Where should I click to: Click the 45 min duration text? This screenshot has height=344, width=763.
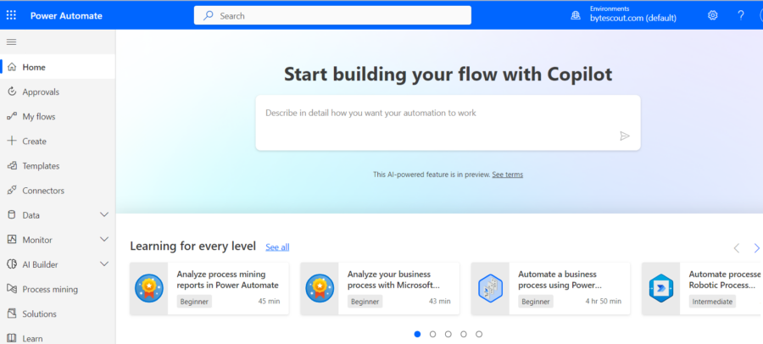tap(269, 301)
